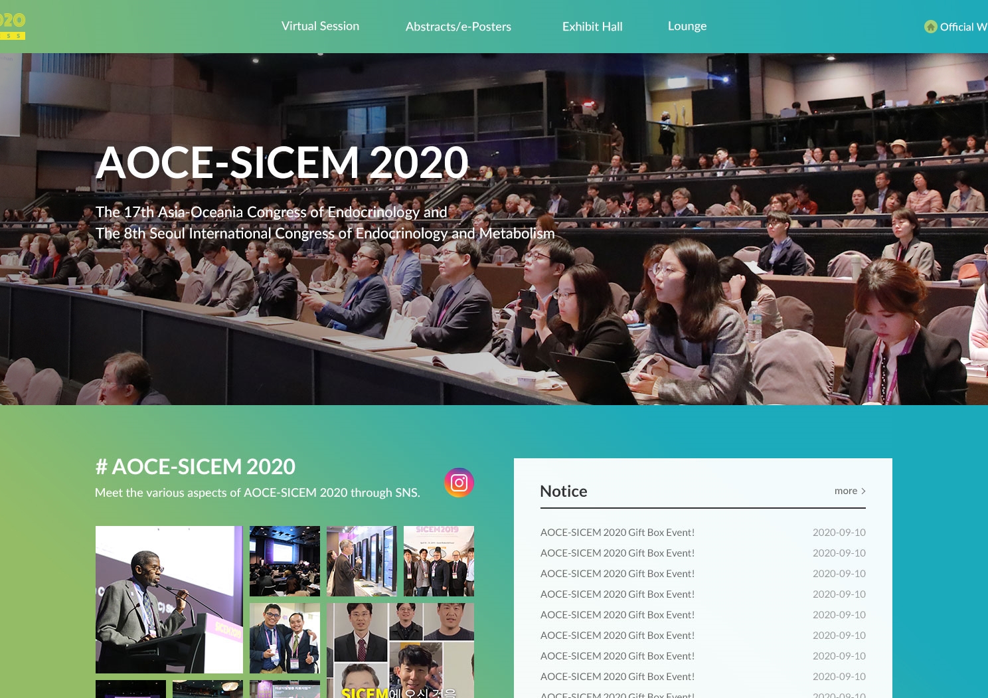Image resolution: width=988 pixels, height=698 pixels.
Task: View the exhibit booth display photo
Action: [361, 561]
